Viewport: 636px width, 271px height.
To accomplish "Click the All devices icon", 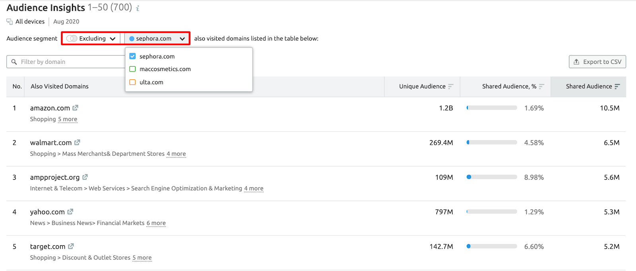I will [x=10, y=21].
